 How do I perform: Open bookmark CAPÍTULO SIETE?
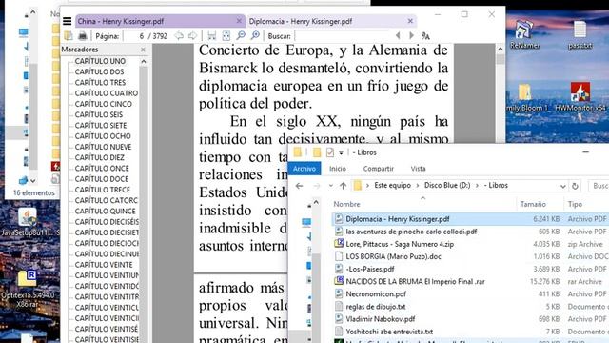[101, 125]
